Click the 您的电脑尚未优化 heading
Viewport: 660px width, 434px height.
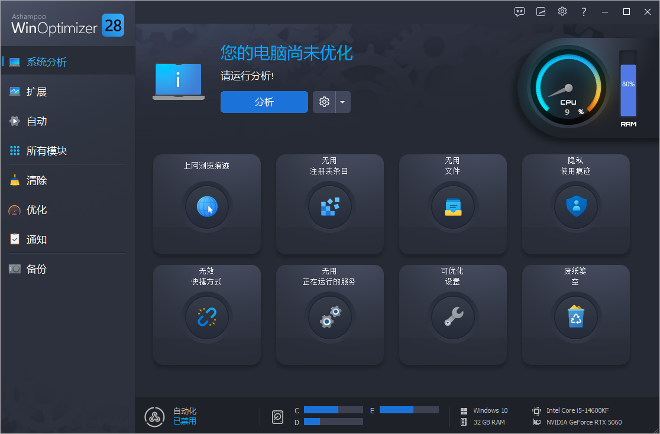tap(287, 53)
